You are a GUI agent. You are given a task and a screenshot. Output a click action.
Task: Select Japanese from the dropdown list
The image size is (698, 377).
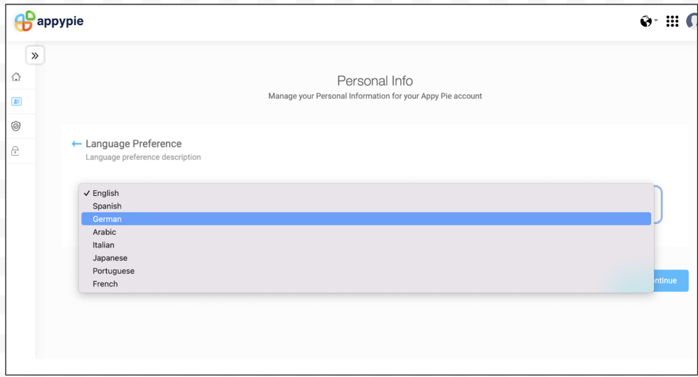point(110,258)
